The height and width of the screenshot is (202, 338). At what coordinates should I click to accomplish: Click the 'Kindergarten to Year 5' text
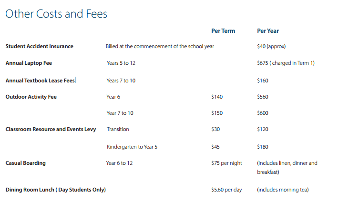[x=132, y=147]
